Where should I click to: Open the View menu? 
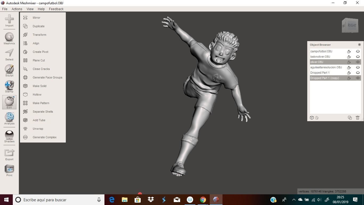[x=30, y=9]
